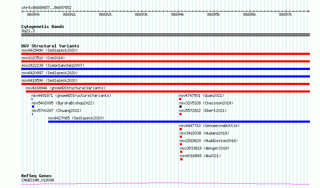Click the red nsv6419590 variant bar
This screenshot has height=188, width=320.
click(165, 84)
